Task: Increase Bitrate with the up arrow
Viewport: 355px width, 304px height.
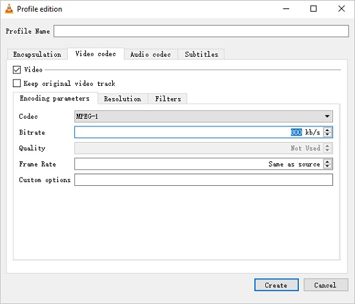Action: click(x=327, y=130)
